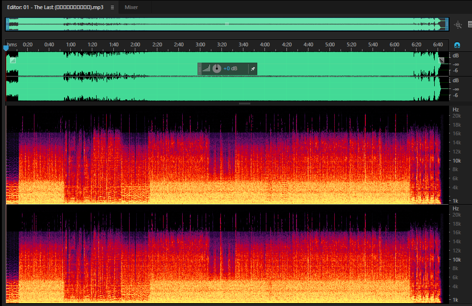Click the blue playhead marker on ruler
472x306 pixels.
click(6, 47)
